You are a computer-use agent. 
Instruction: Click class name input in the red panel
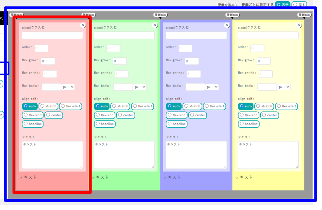click(52, 35)
